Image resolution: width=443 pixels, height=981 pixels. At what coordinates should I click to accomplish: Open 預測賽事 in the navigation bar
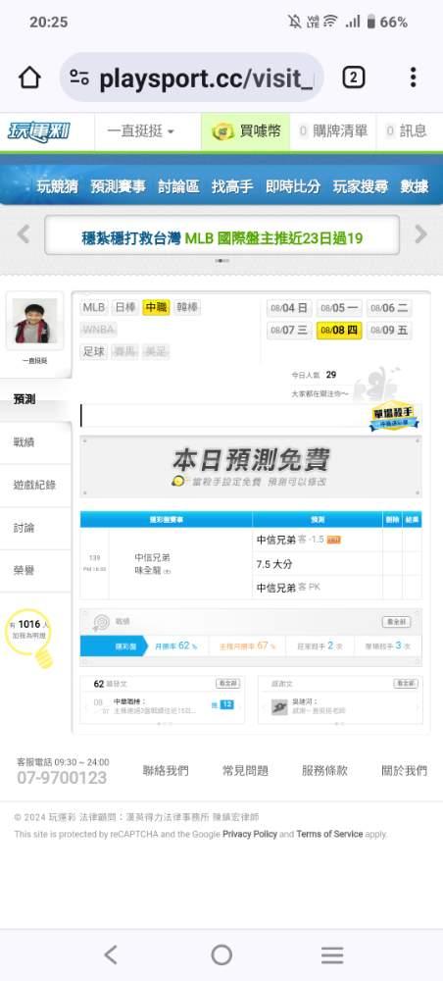(118, 186)
